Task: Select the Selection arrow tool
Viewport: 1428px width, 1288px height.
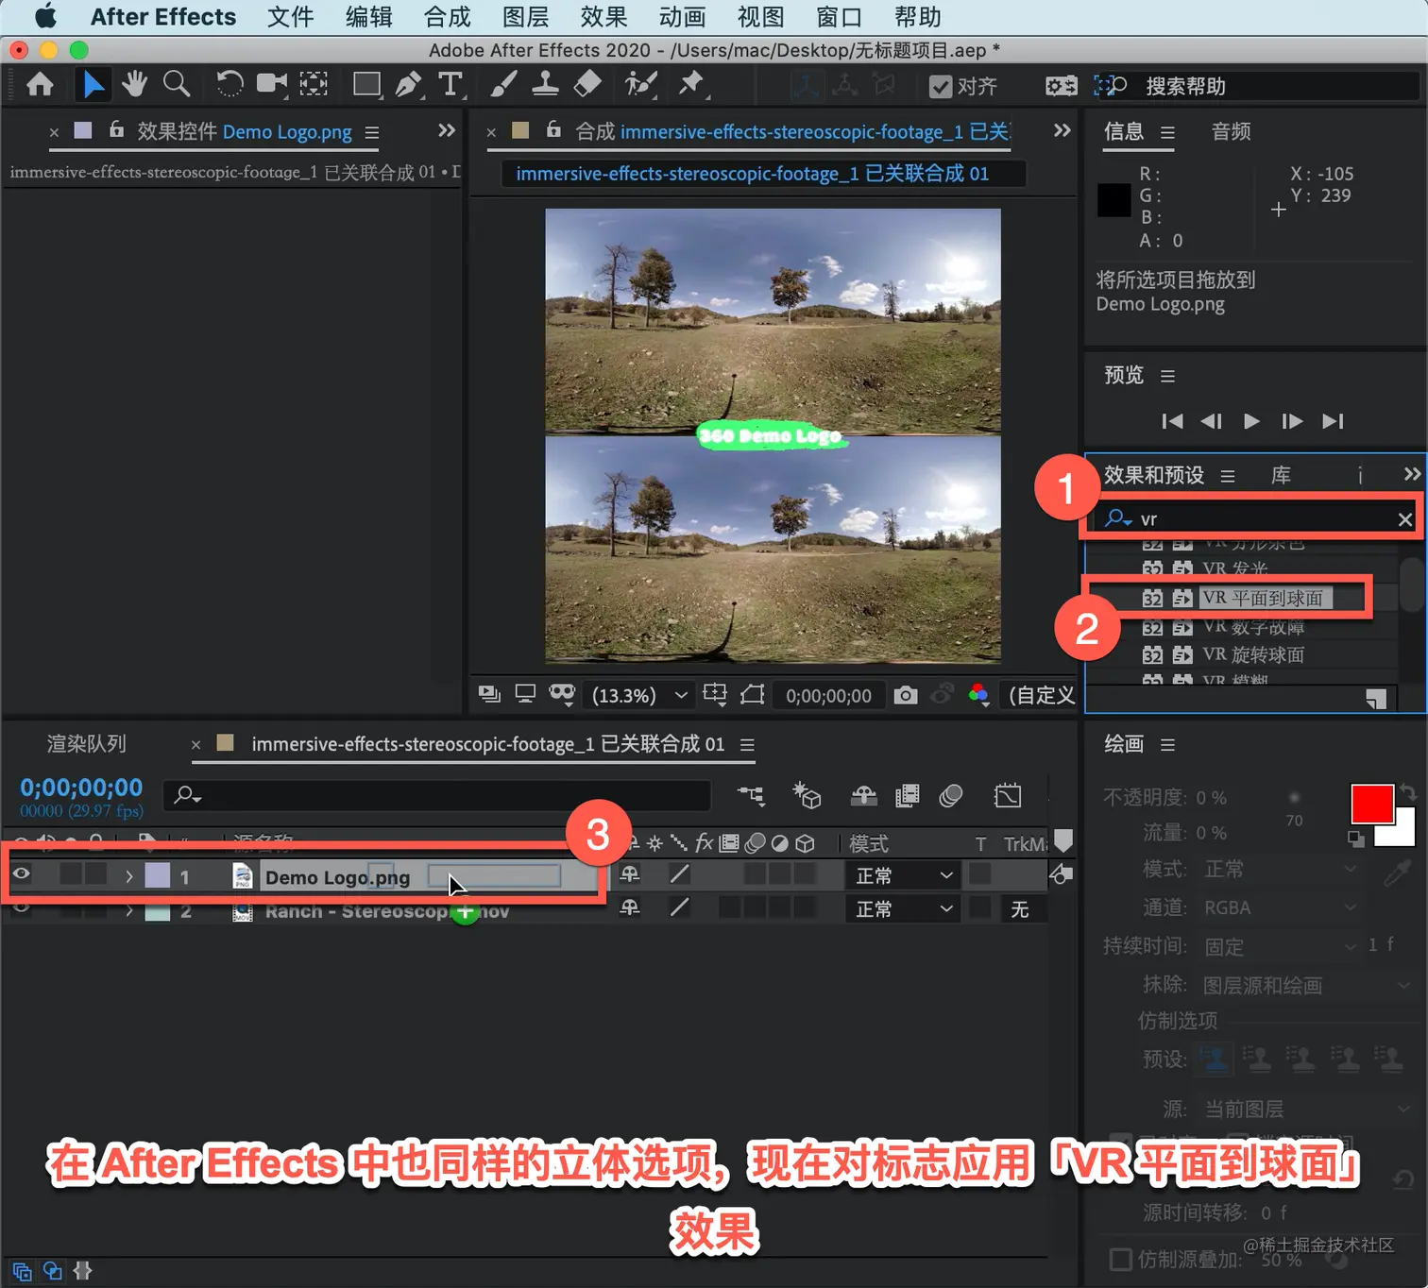Action: [x=93, y=85]
